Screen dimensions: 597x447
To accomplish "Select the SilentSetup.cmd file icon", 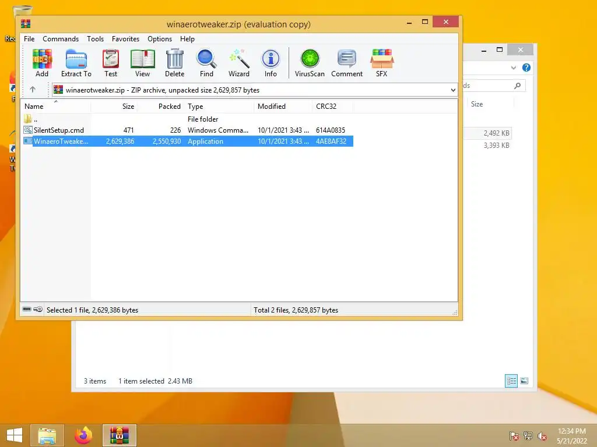I will (x=28, y=130).
